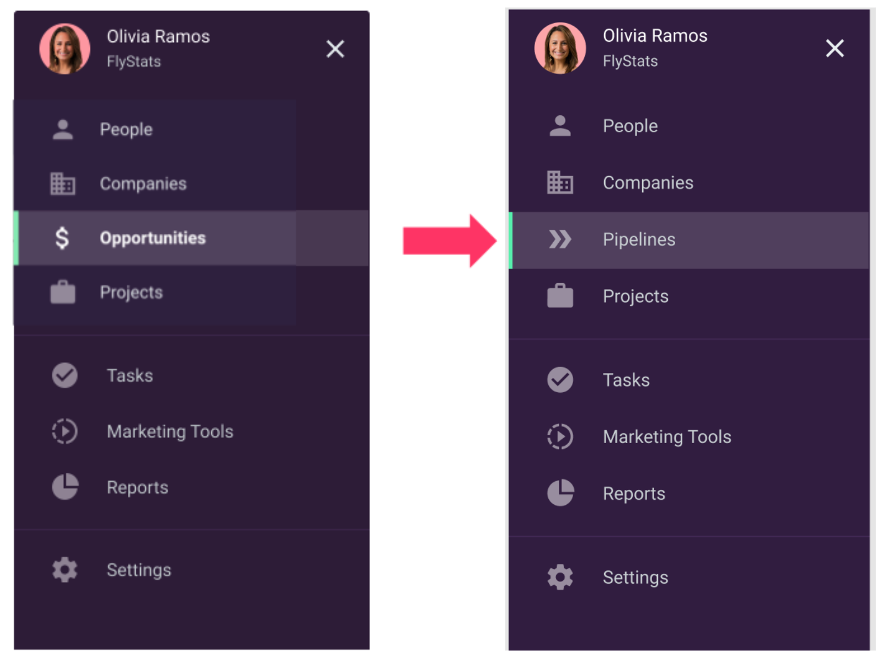The height and width of the screenshot is (662, 887).
Task: Select Companies label in right menu
Action: 648,183
